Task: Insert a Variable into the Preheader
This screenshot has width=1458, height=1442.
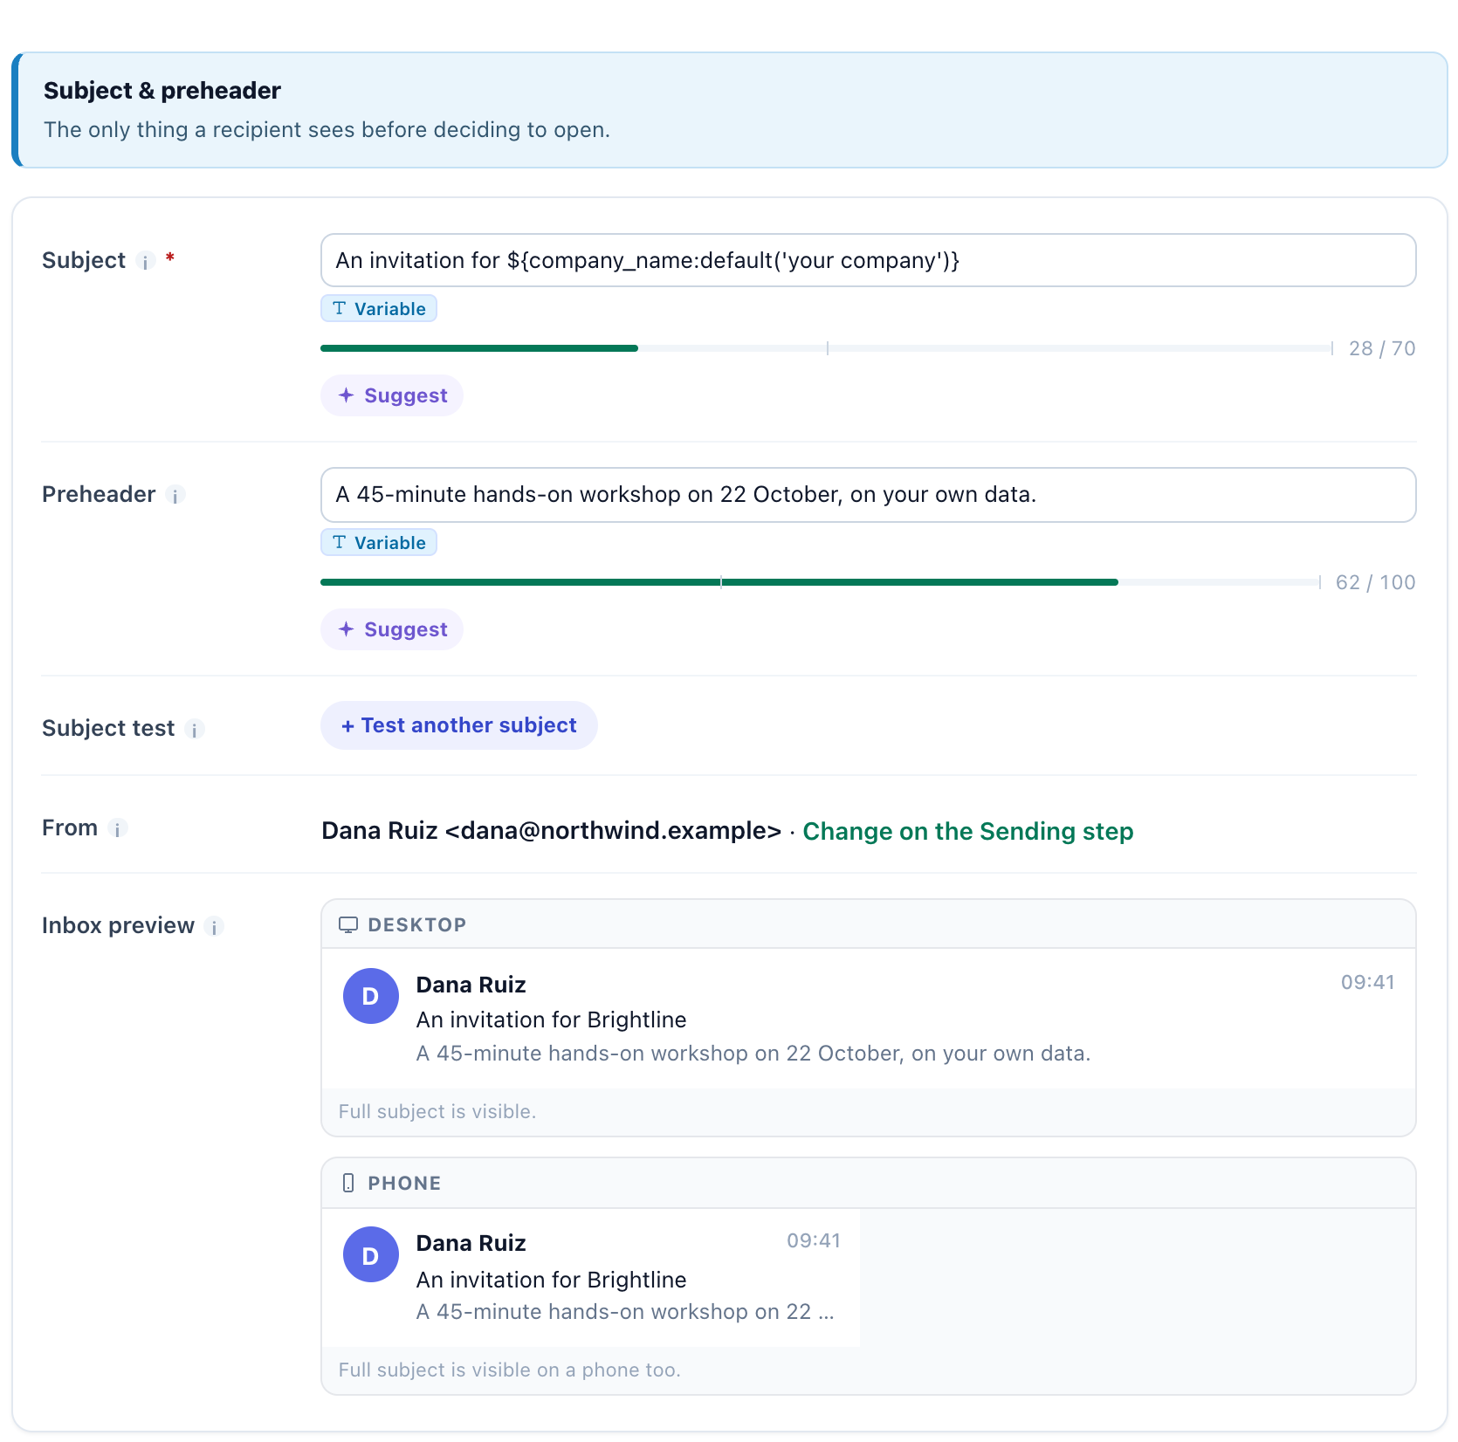Action: click(x=379, y=542)
